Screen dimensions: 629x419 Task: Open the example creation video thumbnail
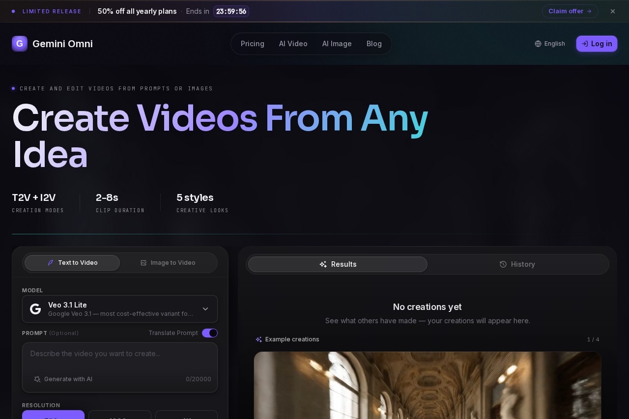[x=428, y=385]
